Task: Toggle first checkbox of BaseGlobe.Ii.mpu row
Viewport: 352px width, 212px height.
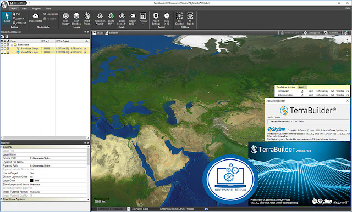Action: 2,53
